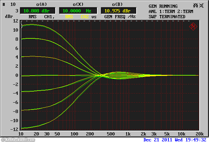
Task: Click the 12 dBr label at the top of the vertical axis
Action: point(16,21)
